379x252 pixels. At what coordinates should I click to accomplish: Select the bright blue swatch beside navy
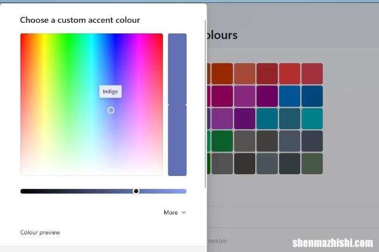pyautogui.click(x=290, y=96)
